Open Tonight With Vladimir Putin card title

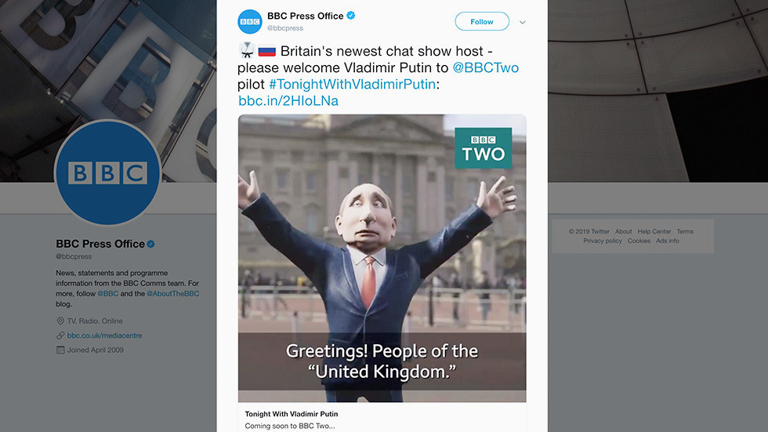(x=292, y=414)
